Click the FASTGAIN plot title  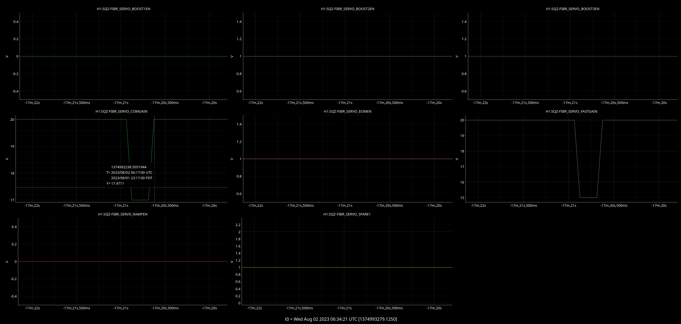(571, 111)
